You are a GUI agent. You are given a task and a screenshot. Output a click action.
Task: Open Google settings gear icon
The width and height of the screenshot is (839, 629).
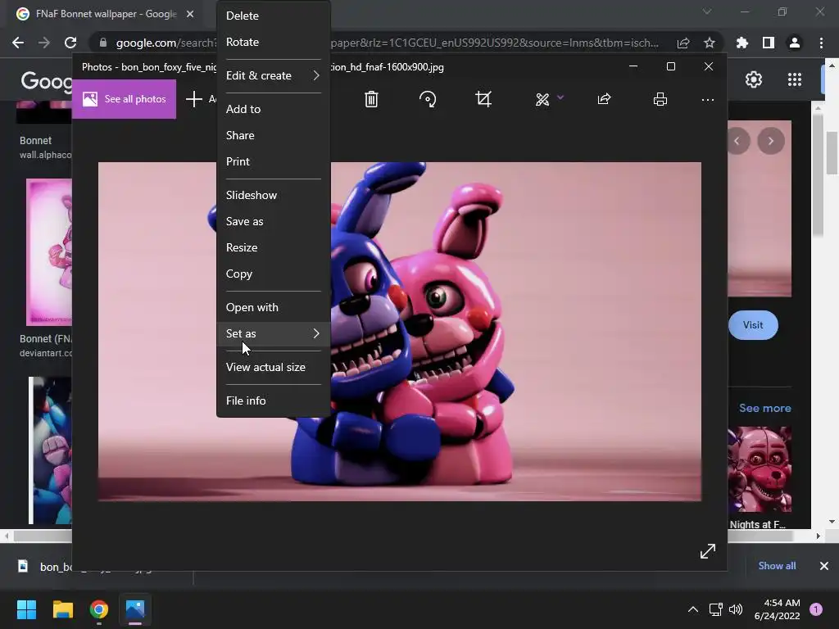tap(754, 79)
